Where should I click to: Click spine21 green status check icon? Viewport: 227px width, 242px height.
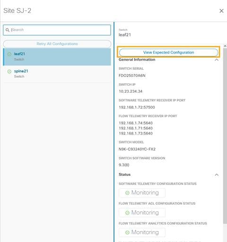9,71
